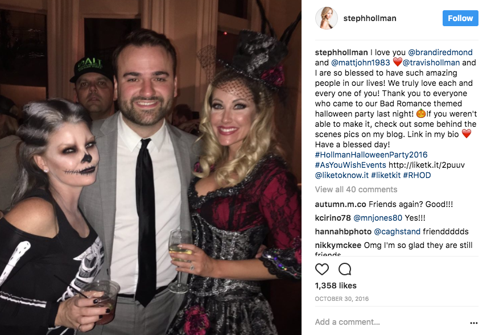Open commenter autumn.m.co's profile
The height and width of the screenshot is (335, 491).
[340, 204]
